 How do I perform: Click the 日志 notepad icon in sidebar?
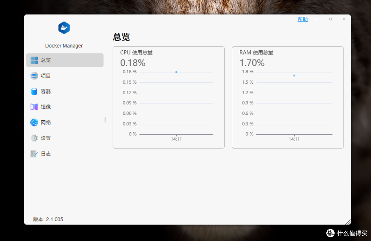pos(34,154)
